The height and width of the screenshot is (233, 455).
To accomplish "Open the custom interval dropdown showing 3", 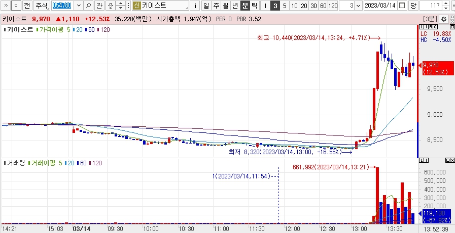I will [358, 5].
